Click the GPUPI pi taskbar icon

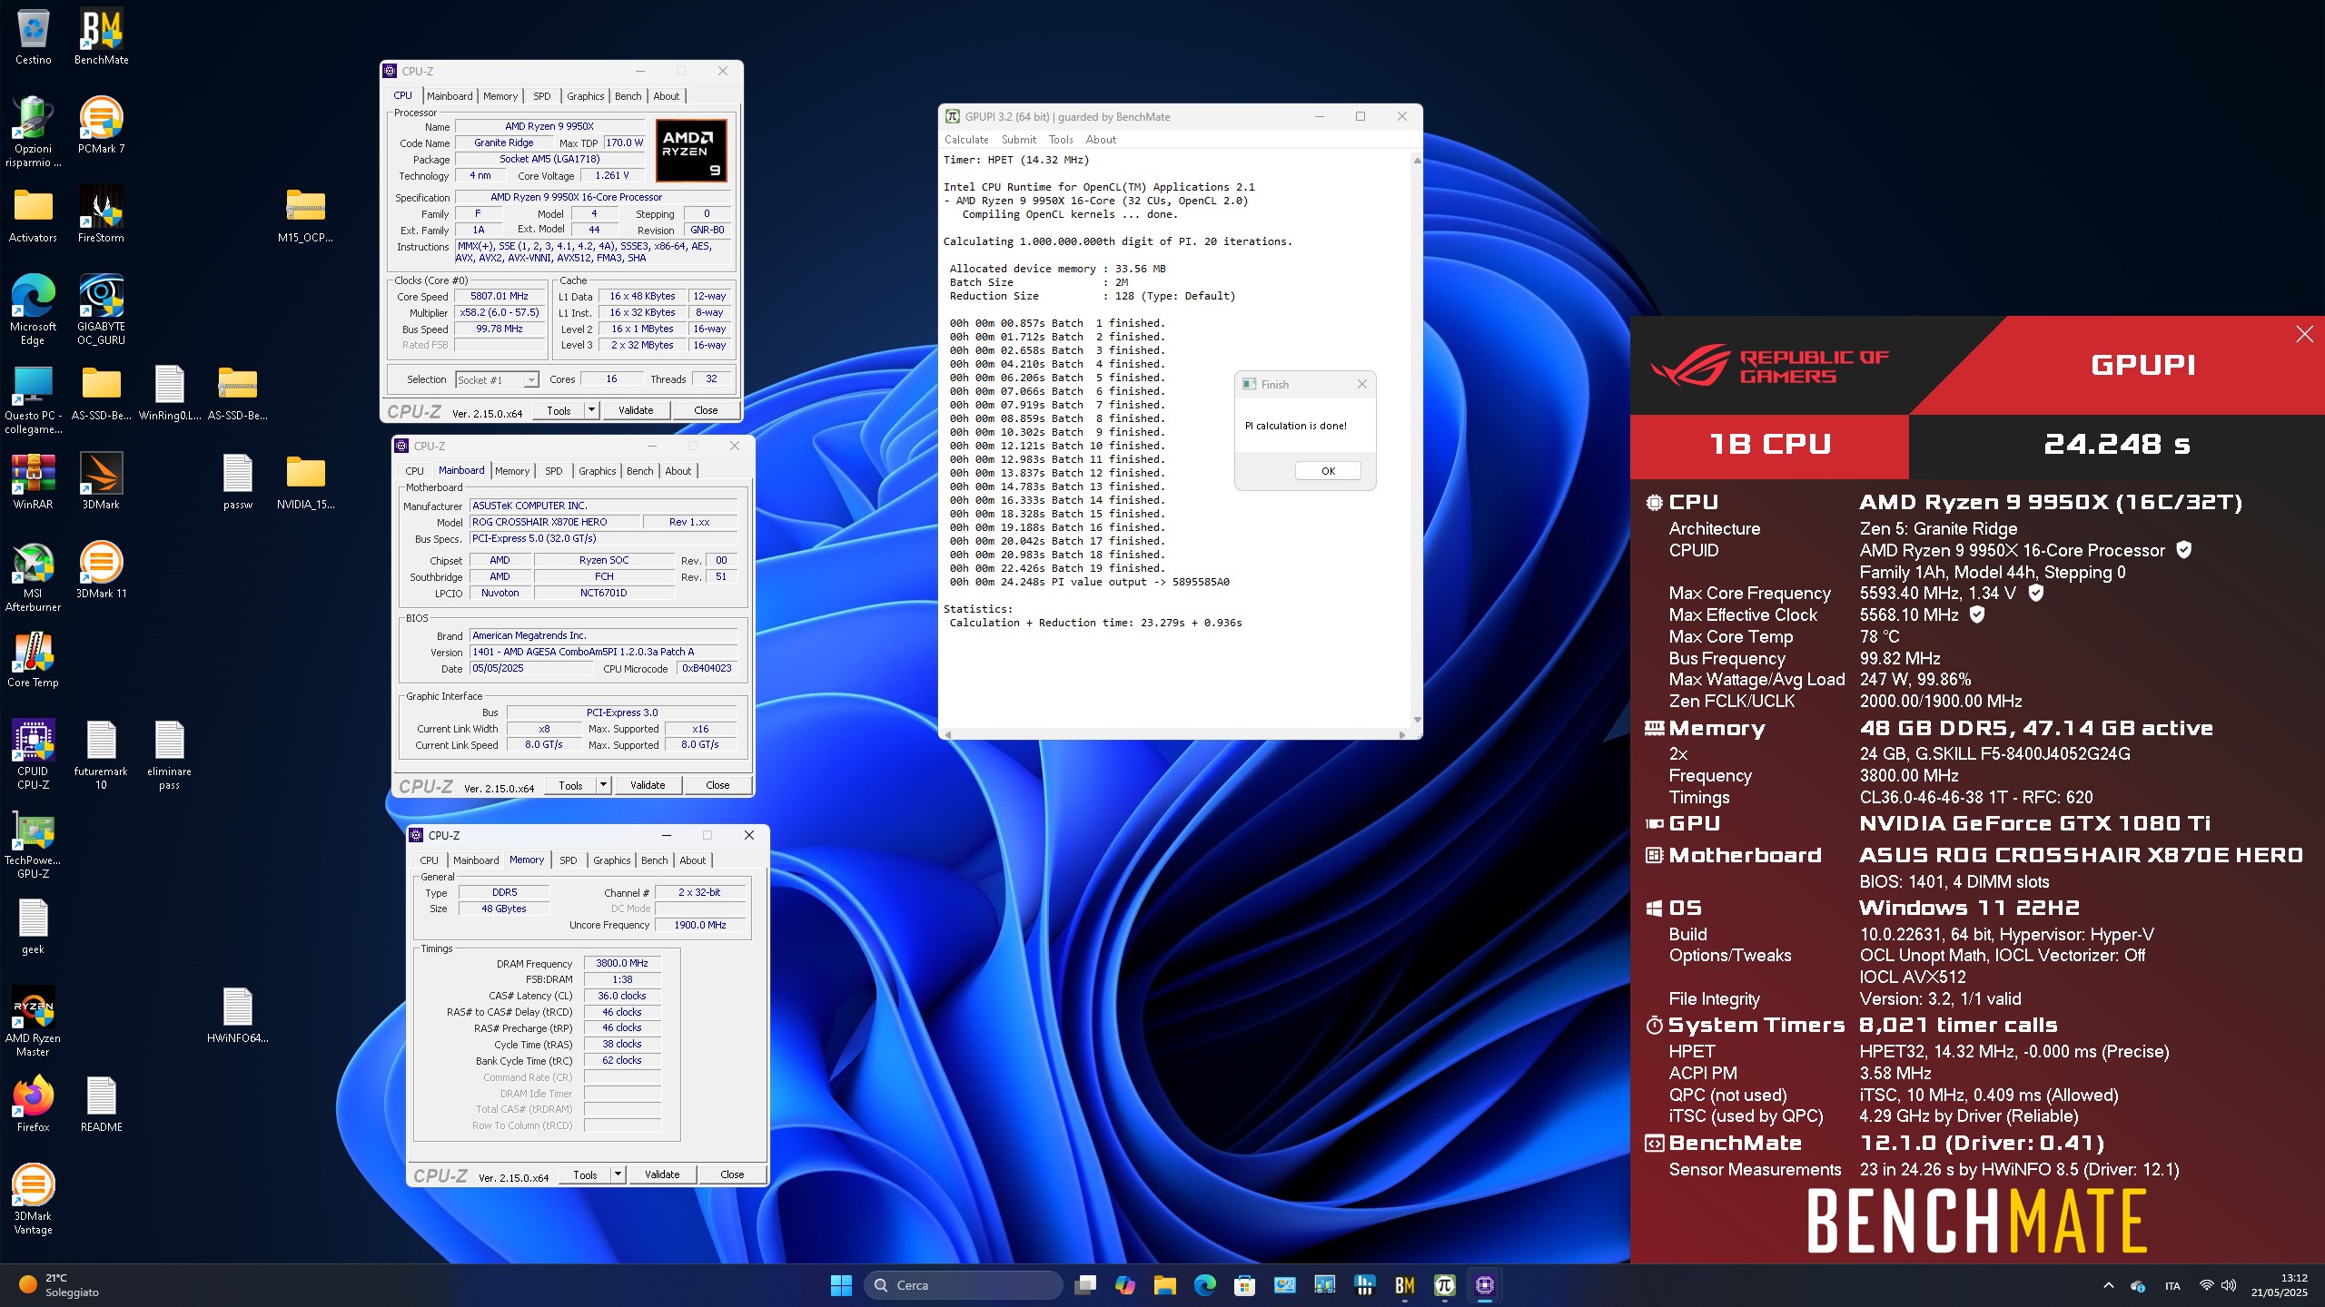click(x=1444, y=1285)
